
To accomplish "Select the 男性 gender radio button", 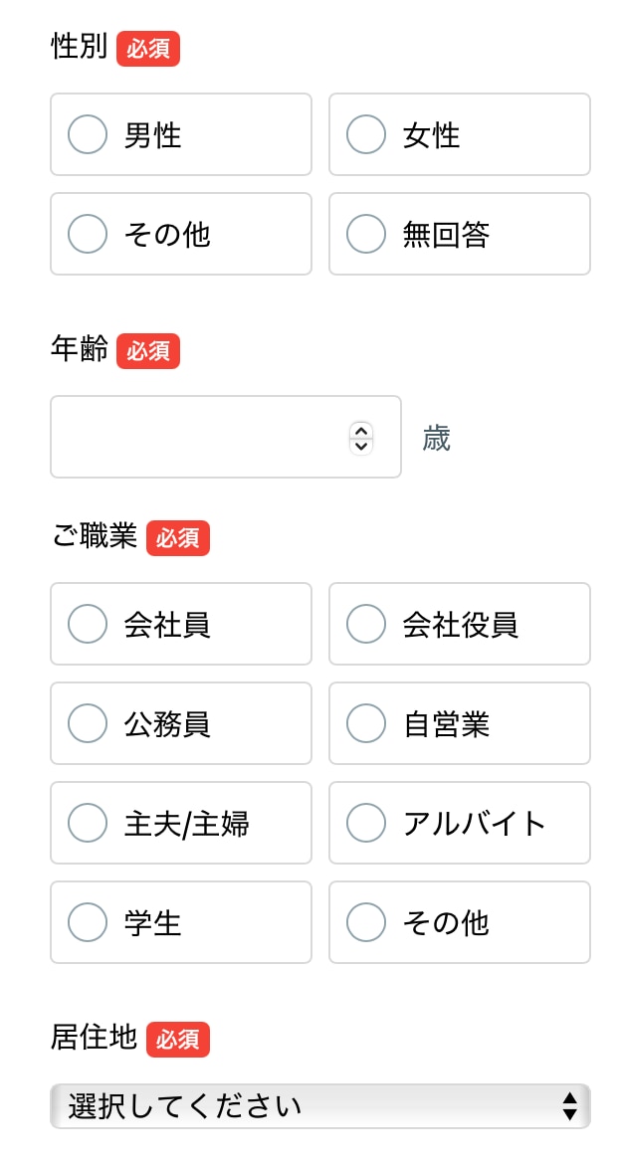I will coord(88,134).
